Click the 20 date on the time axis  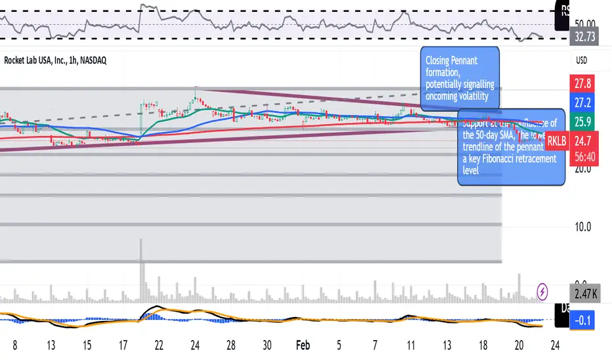point(519,345)
